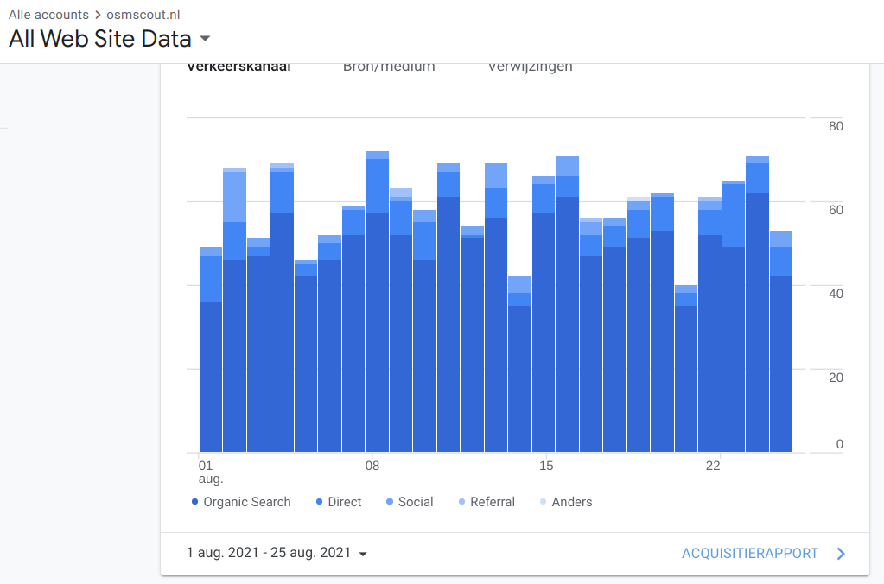The width and height of the screenshot is (884, 584).
Task: Go to Alle accounts breadcrumb
Action: point(48,15)
